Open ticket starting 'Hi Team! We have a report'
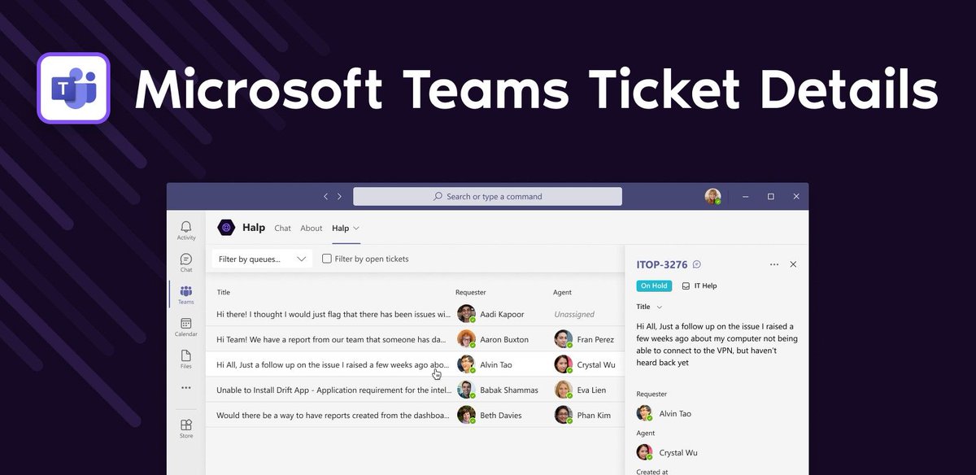This screenshot has height=475, width=976. (332, 339)
